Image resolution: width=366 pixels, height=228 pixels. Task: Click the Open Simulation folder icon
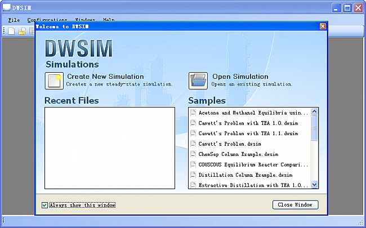tap(198, 81)
